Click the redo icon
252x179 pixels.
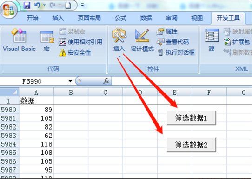(x=53, y=5)
